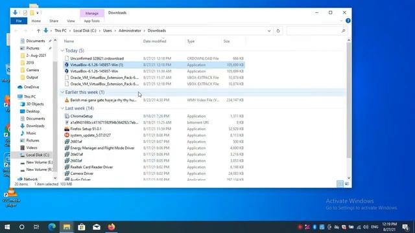The image size is (415, 233).
Task: Switch to the Home ribbon tab
Action: click(x=36, y=21)
